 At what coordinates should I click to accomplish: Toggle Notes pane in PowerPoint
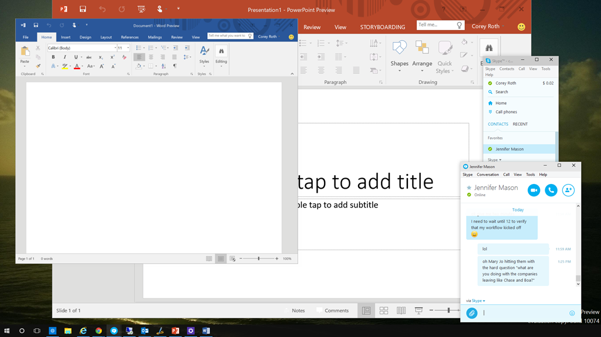295,311
